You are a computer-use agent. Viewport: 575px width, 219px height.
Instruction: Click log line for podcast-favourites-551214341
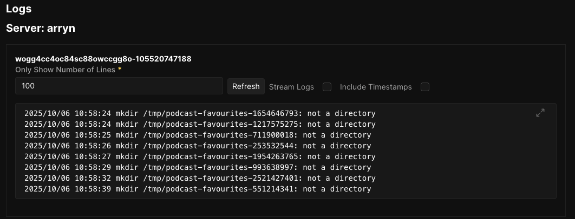coord(198,189)
